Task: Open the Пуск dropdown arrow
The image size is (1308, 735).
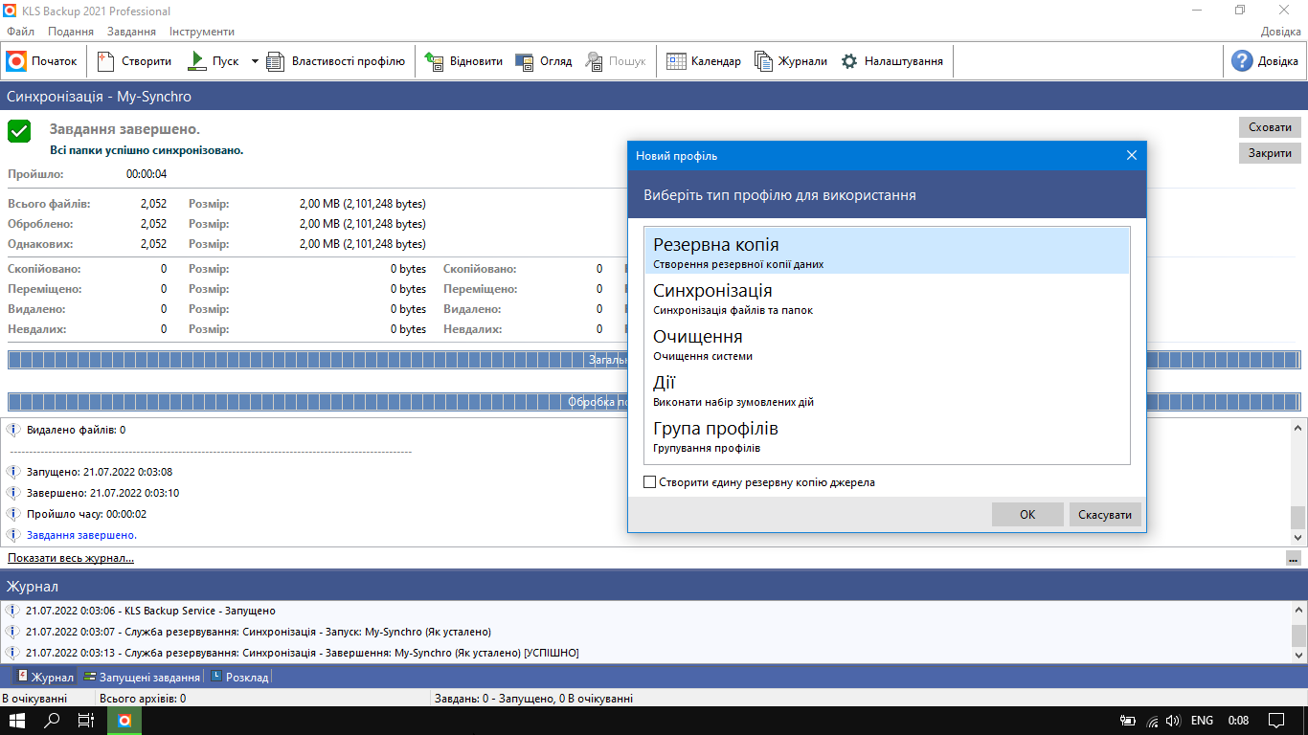Action: (x=255, y=61)
